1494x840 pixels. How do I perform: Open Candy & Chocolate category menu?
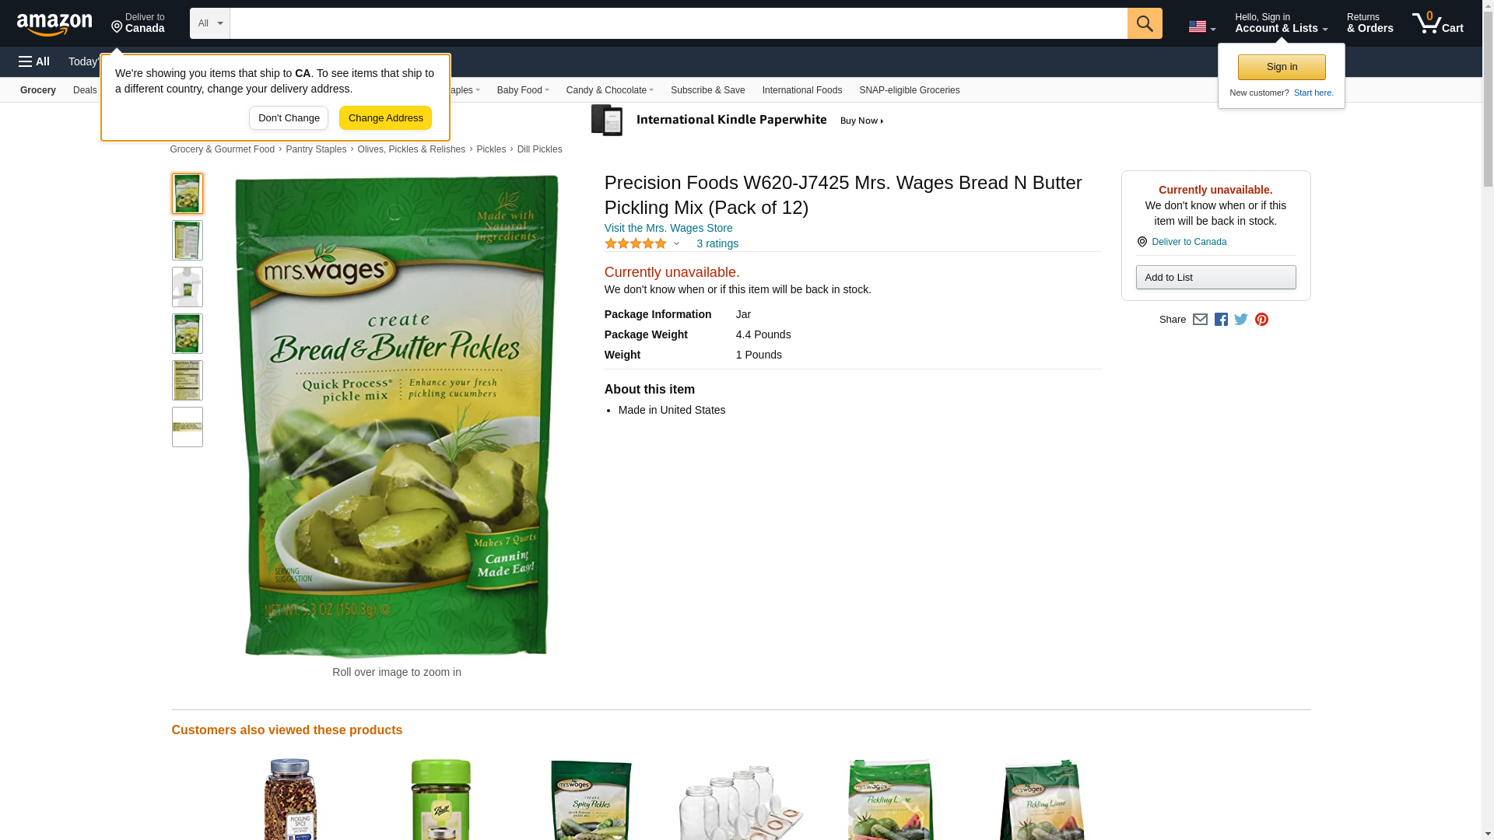(609, 90)
